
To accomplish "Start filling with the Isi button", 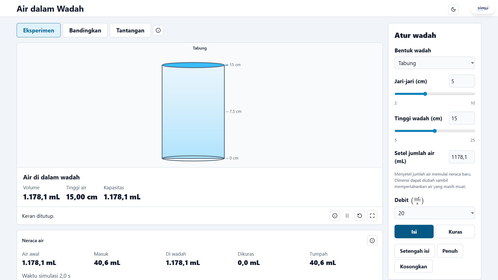I will [414, 232].
